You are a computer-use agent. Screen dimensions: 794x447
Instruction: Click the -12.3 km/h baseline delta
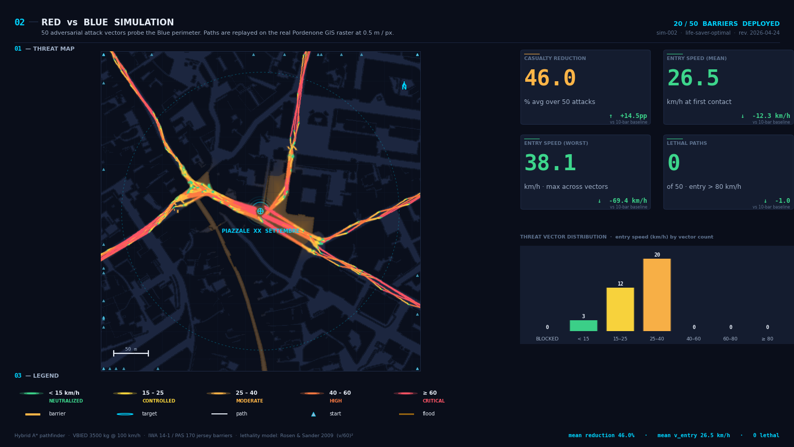point(771,116)
